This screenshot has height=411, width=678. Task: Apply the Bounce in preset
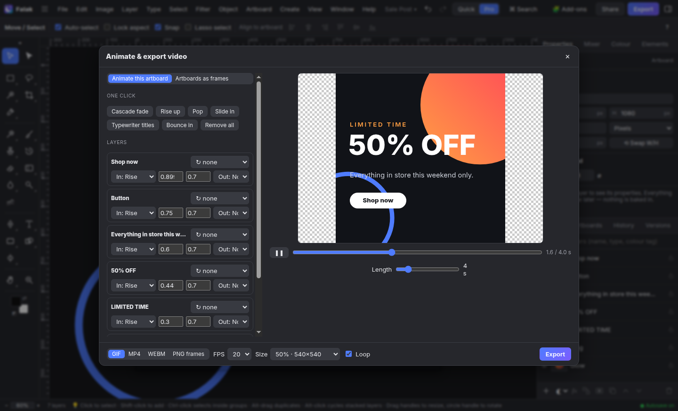click(x=179, y=125)
